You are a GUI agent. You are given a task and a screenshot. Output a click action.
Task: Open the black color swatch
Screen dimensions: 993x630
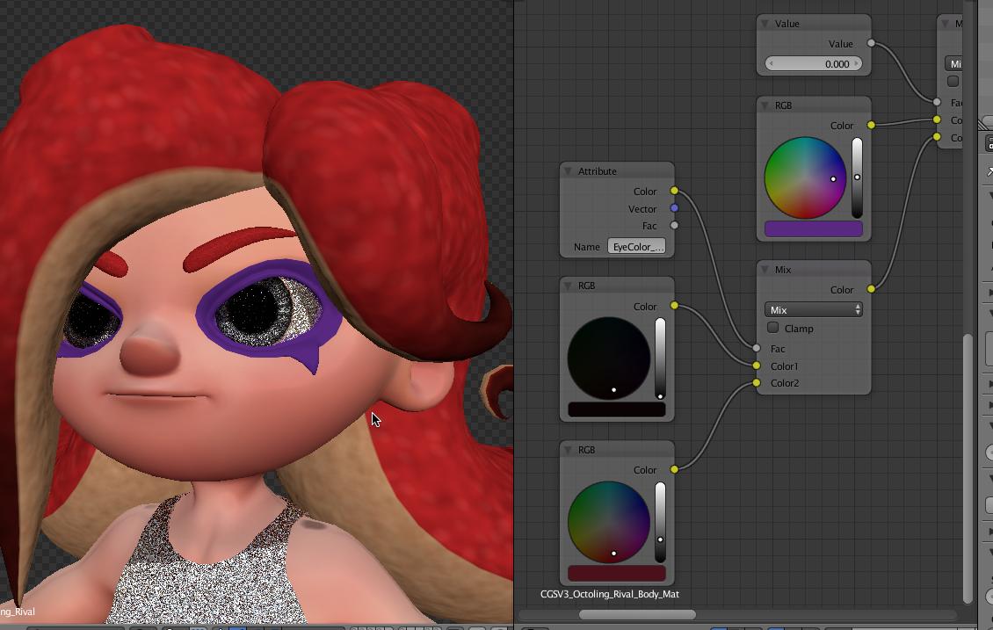click(x=617, y=409)
